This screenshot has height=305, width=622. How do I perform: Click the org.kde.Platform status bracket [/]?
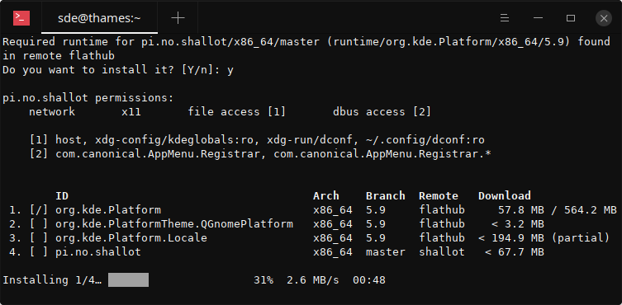[x=39, y=210]
